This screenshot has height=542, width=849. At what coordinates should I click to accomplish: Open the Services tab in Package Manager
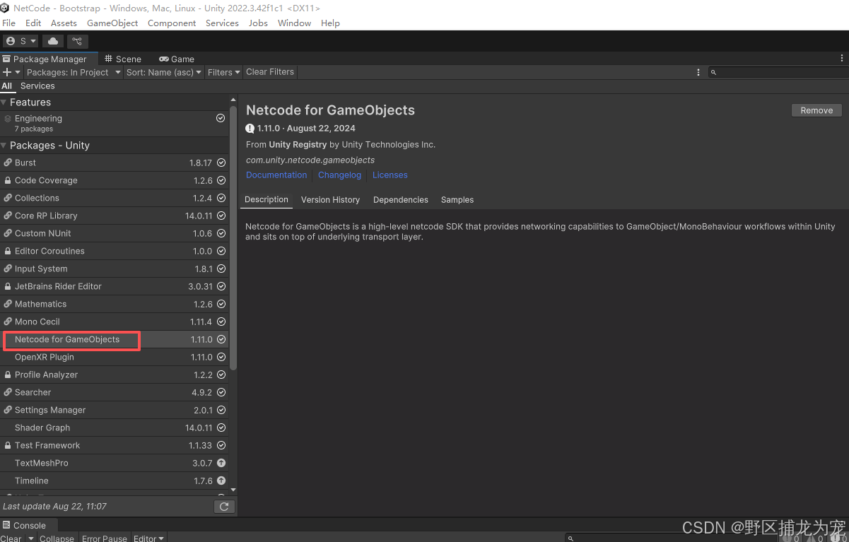tap(37, 86)
